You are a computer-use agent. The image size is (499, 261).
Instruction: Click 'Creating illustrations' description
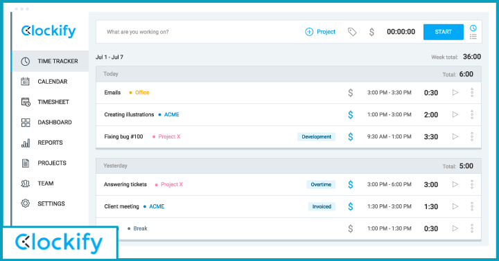pyautogui.click(x=129, y=114)
